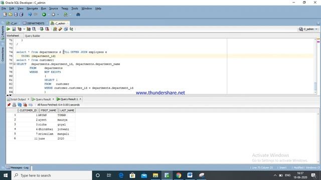Open the File menu
Viewport: 321px width, 180px height.
[4, 8]
